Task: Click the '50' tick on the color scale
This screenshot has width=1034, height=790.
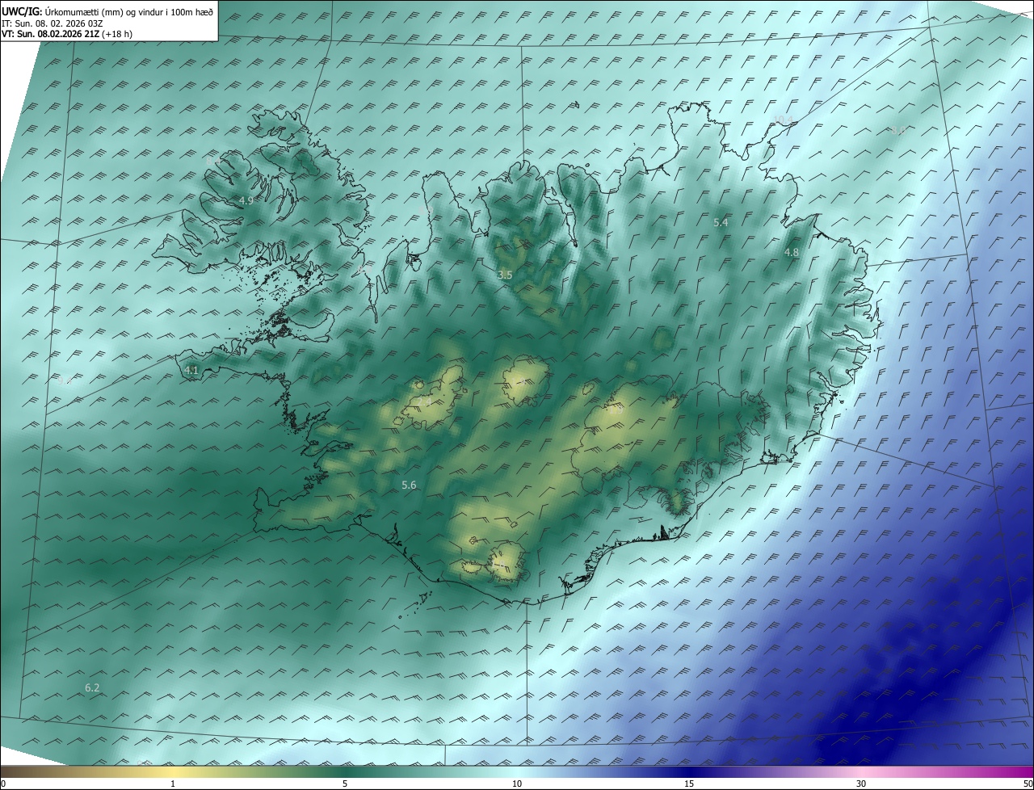Action: 1028,784
